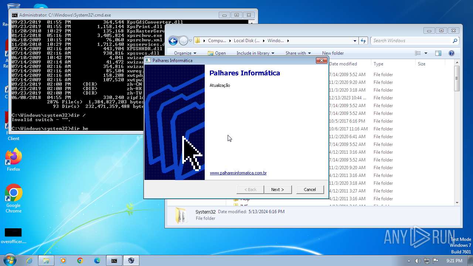Open Explorer Help question mark icon
The width and height of the screenshot is (473, 266).
pyautogui.click(x=451, y=53)
